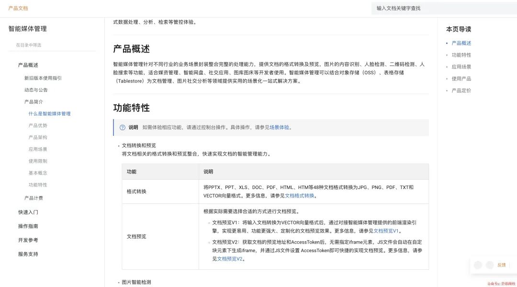Open the 文档格式转换 hyperlink
This screenshot has height=287, width=517.
[x=299, y=196]
